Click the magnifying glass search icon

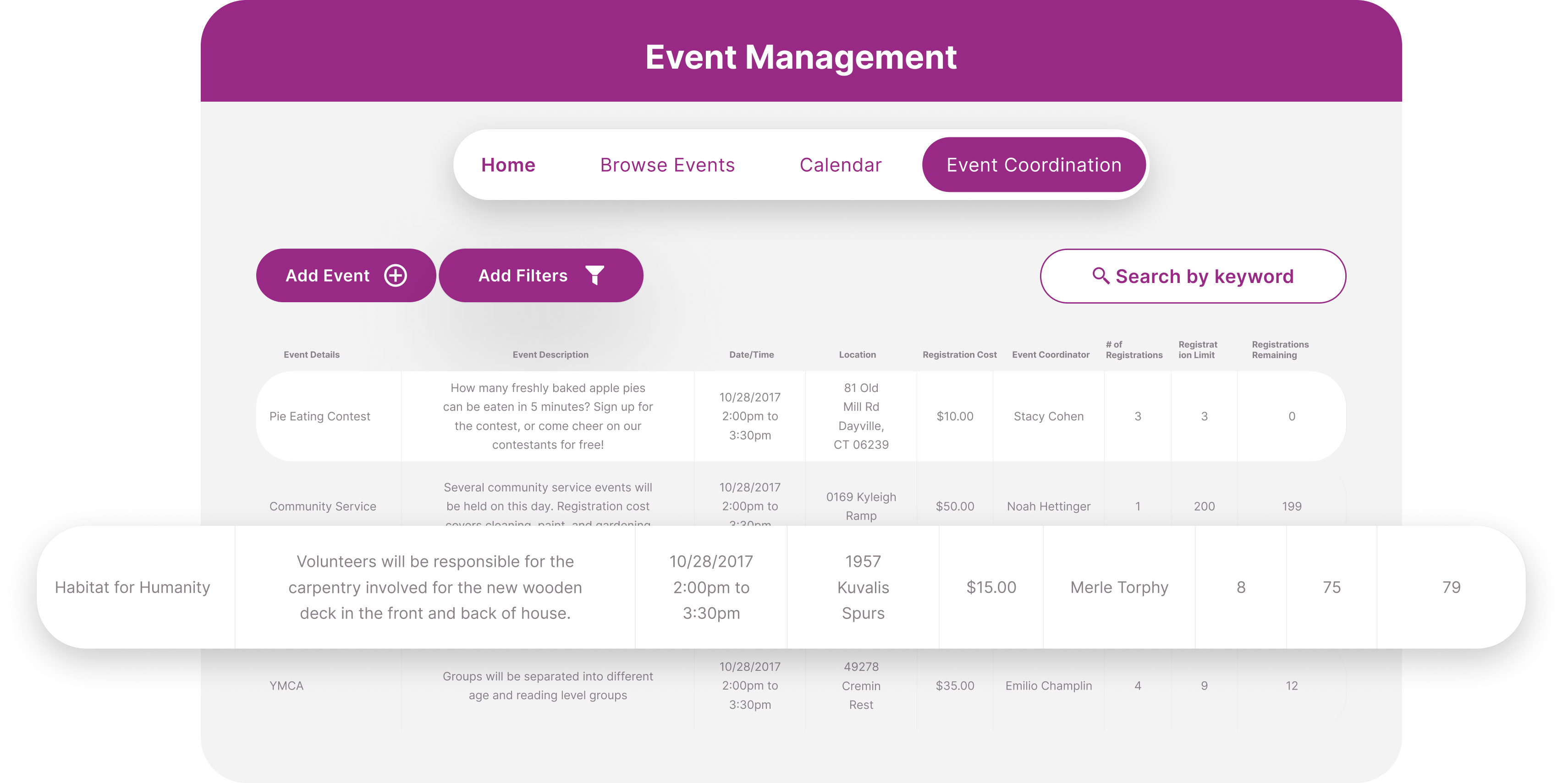[x=1100, y=276]
